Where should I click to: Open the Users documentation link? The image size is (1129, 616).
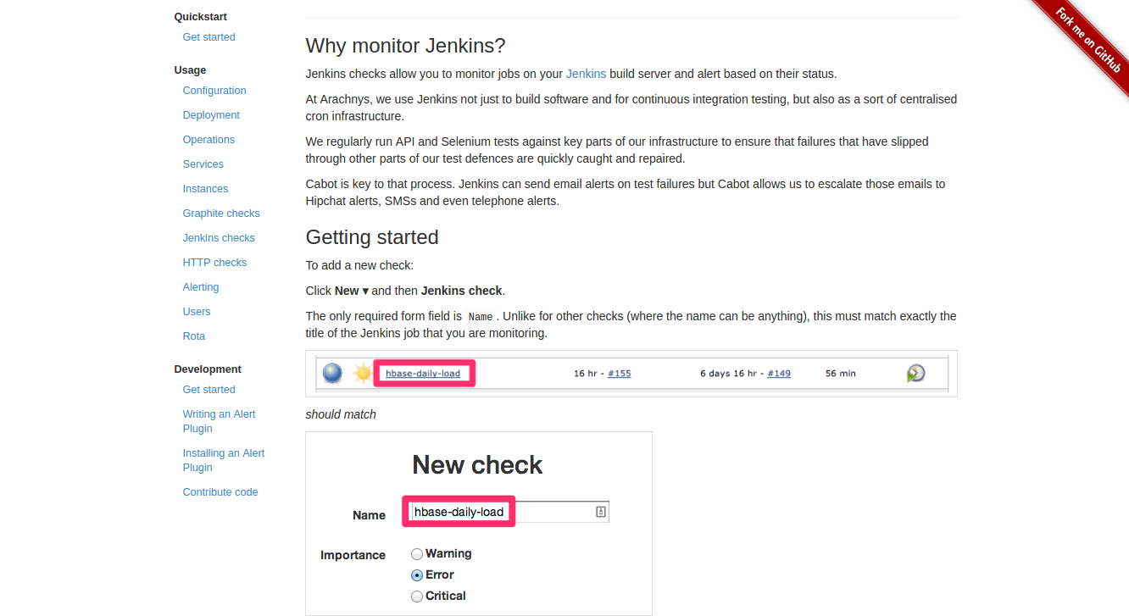click(197, 312)
